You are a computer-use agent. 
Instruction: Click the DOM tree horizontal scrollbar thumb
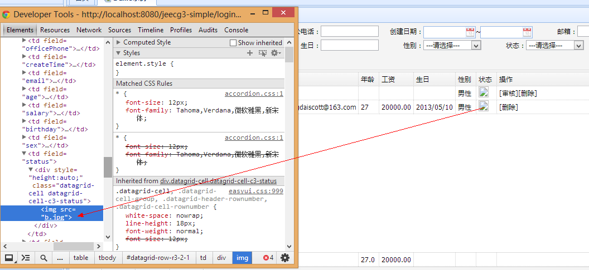[x=73, y=247]
